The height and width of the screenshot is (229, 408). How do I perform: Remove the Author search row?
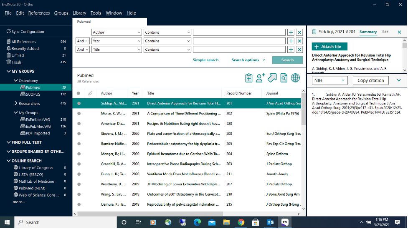click(x=299, y=32)
